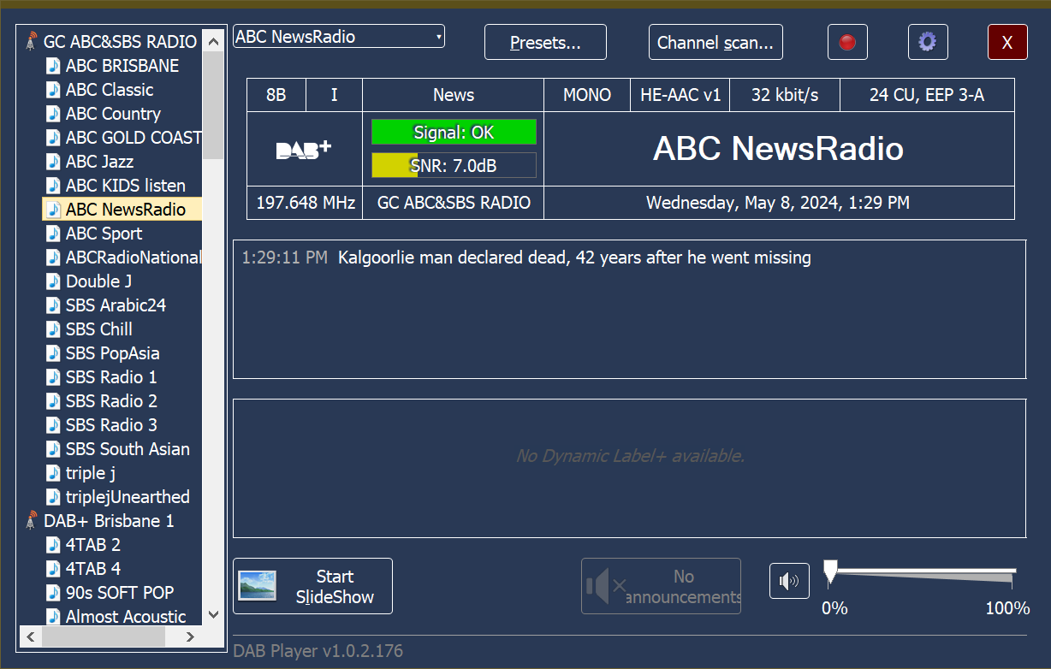This screenshot has height=669, width=1051.
Task: Select Double J from the station list
Action: point(98,281)
